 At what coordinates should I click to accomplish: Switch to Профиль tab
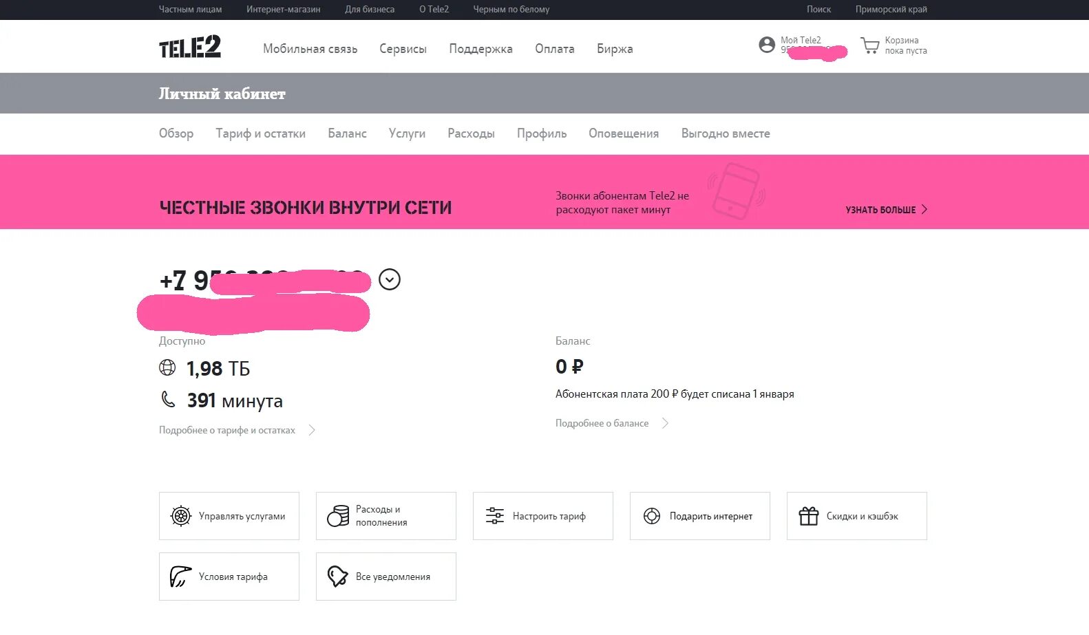tap(542, 133)
